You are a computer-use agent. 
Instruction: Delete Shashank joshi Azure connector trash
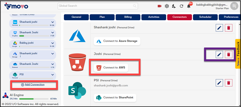[x=229, y=28]
